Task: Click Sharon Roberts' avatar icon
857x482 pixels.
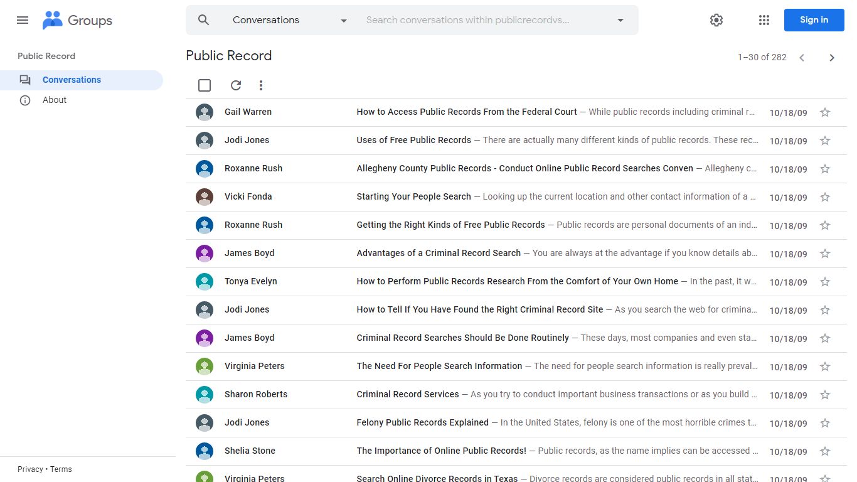Action: pos(205,395)
